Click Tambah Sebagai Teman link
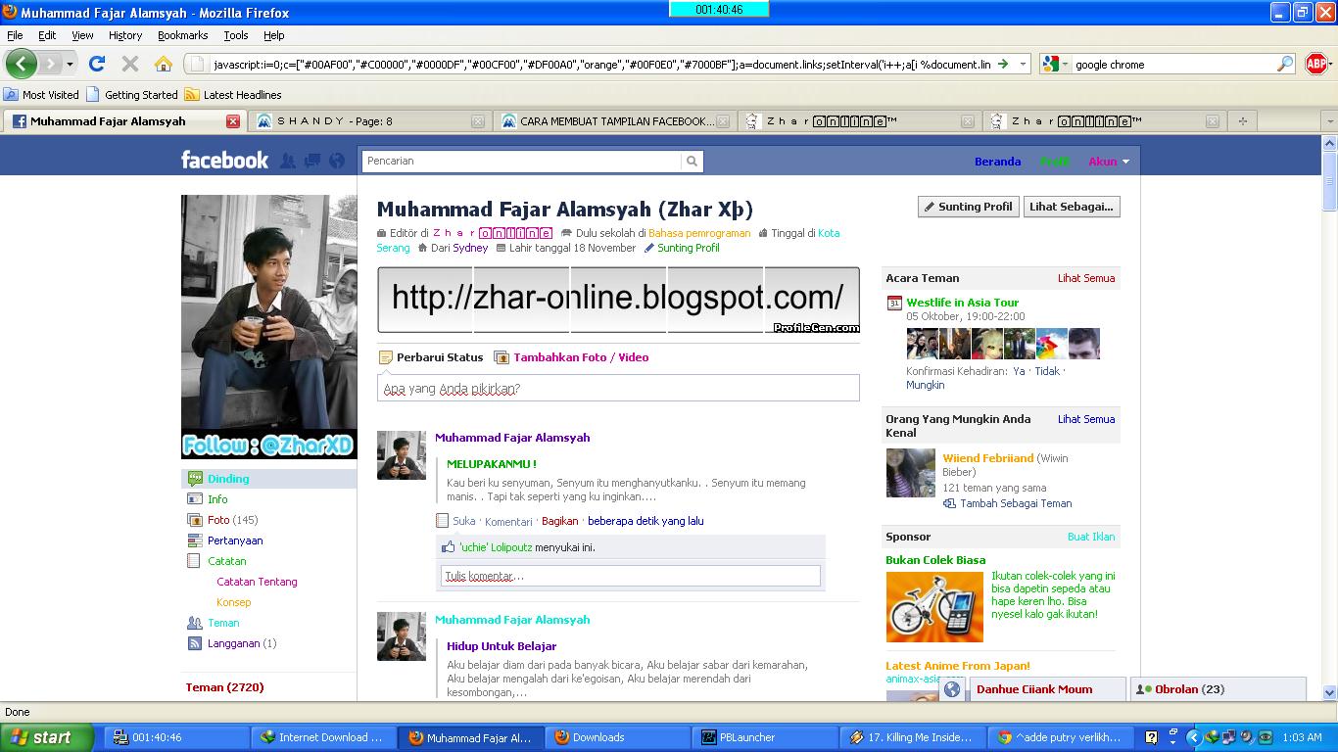Viewport: 1338px width, 752px height. 1016,503
